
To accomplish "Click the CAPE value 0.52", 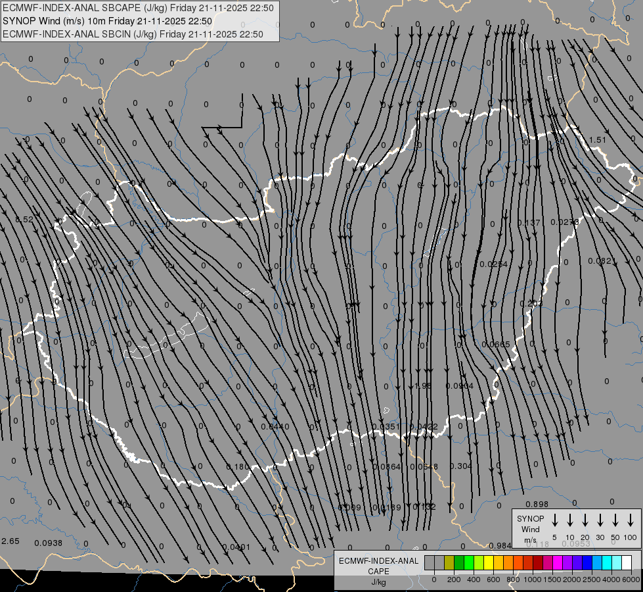I will coord(24,220).
